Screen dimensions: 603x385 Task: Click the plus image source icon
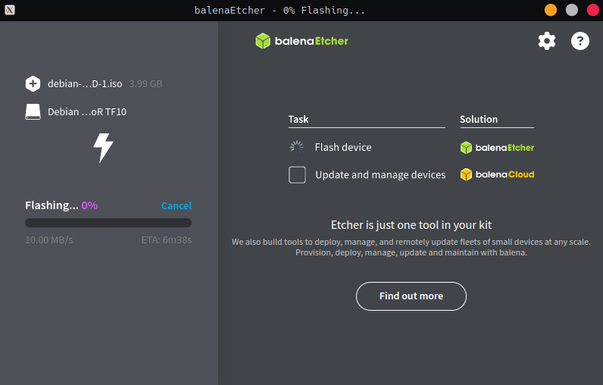[x=33, y=84]
